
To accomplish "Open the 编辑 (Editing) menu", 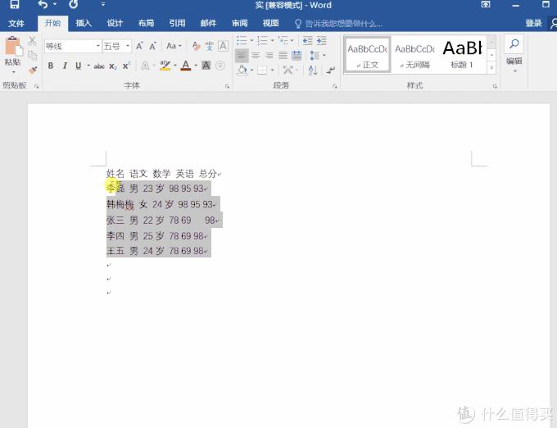I will click(x=514, y=54).
